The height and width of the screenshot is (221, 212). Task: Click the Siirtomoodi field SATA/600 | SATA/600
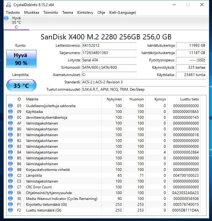pos(109,67)
